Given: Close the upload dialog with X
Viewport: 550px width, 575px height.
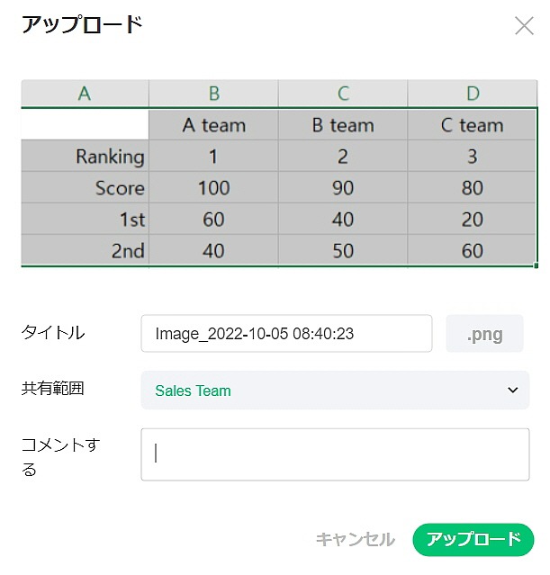Looking at the screenshot, I should [524, 26].
